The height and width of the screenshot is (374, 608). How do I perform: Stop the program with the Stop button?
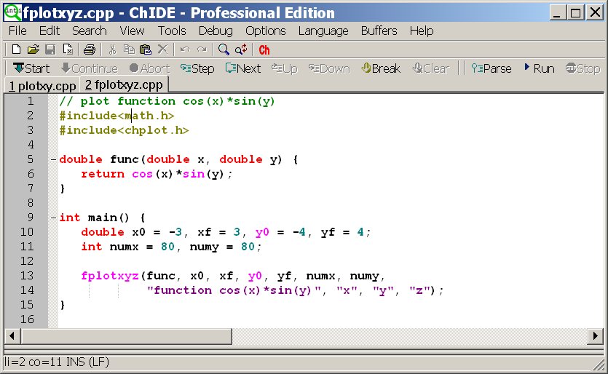pos(583,68)
